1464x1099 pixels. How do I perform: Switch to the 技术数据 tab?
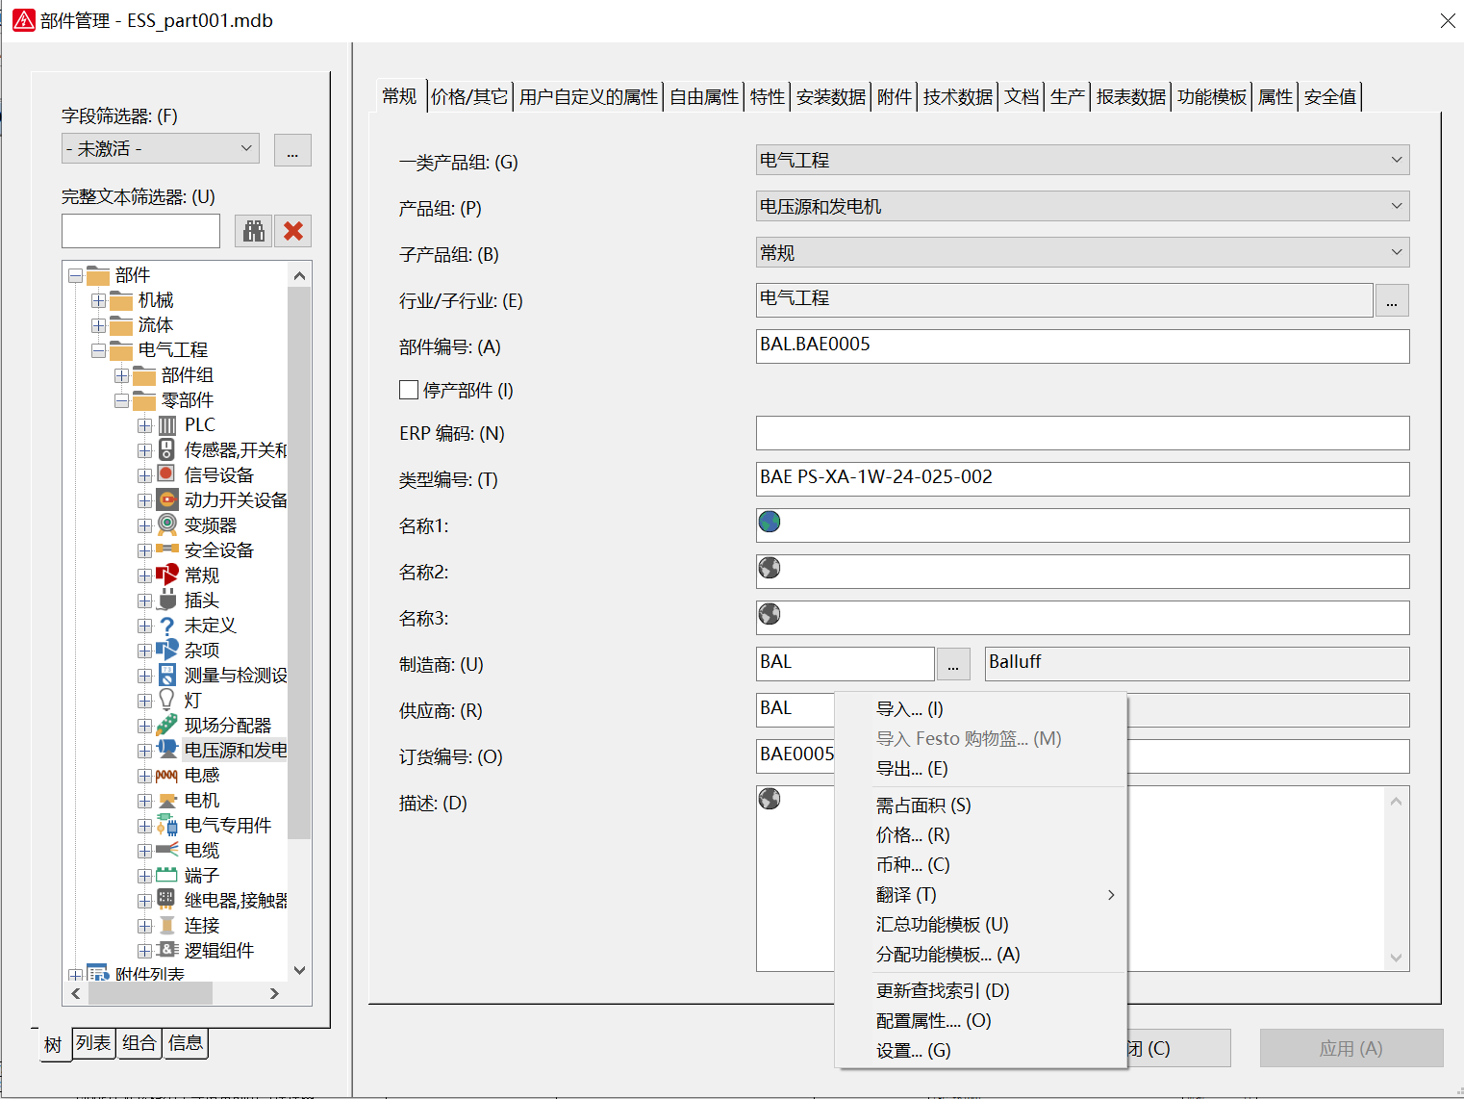tap(958, 96)
